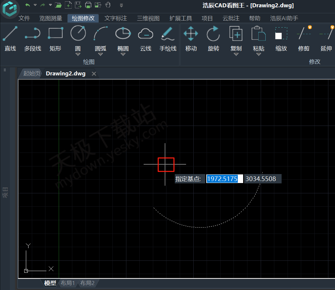Click the 移动 move tool
The image size is (335, 290).
pyautogui.click(x=191, y=39)
